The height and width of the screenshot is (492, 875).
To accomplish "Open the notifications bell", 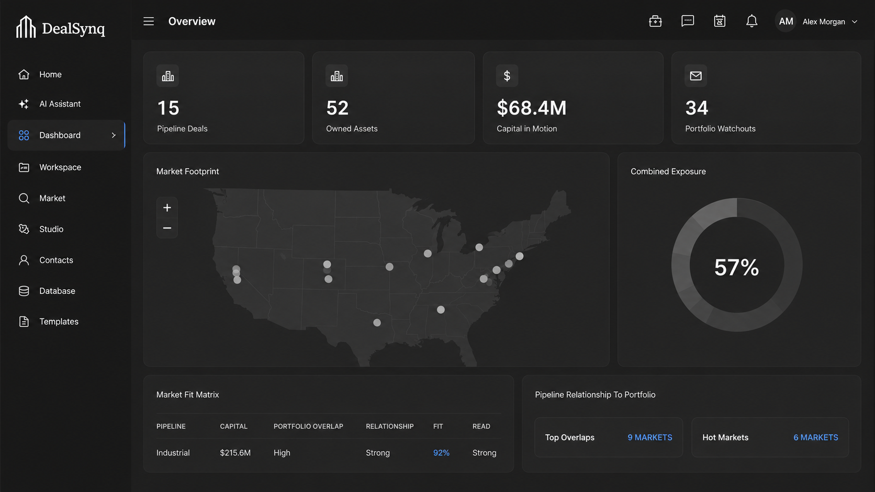I will (x=751, y=21).
